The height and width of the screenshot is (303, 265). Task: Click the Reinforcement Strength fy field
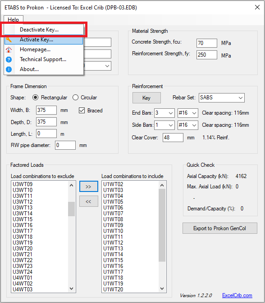pyautogui.click(x=207, y=55)
